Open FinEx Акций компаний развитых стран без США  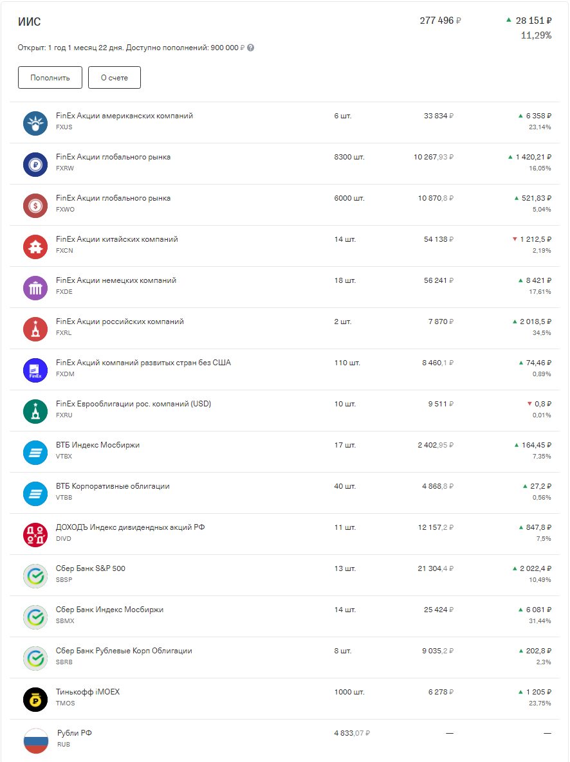pyautogui.click(x=284, y=369)
